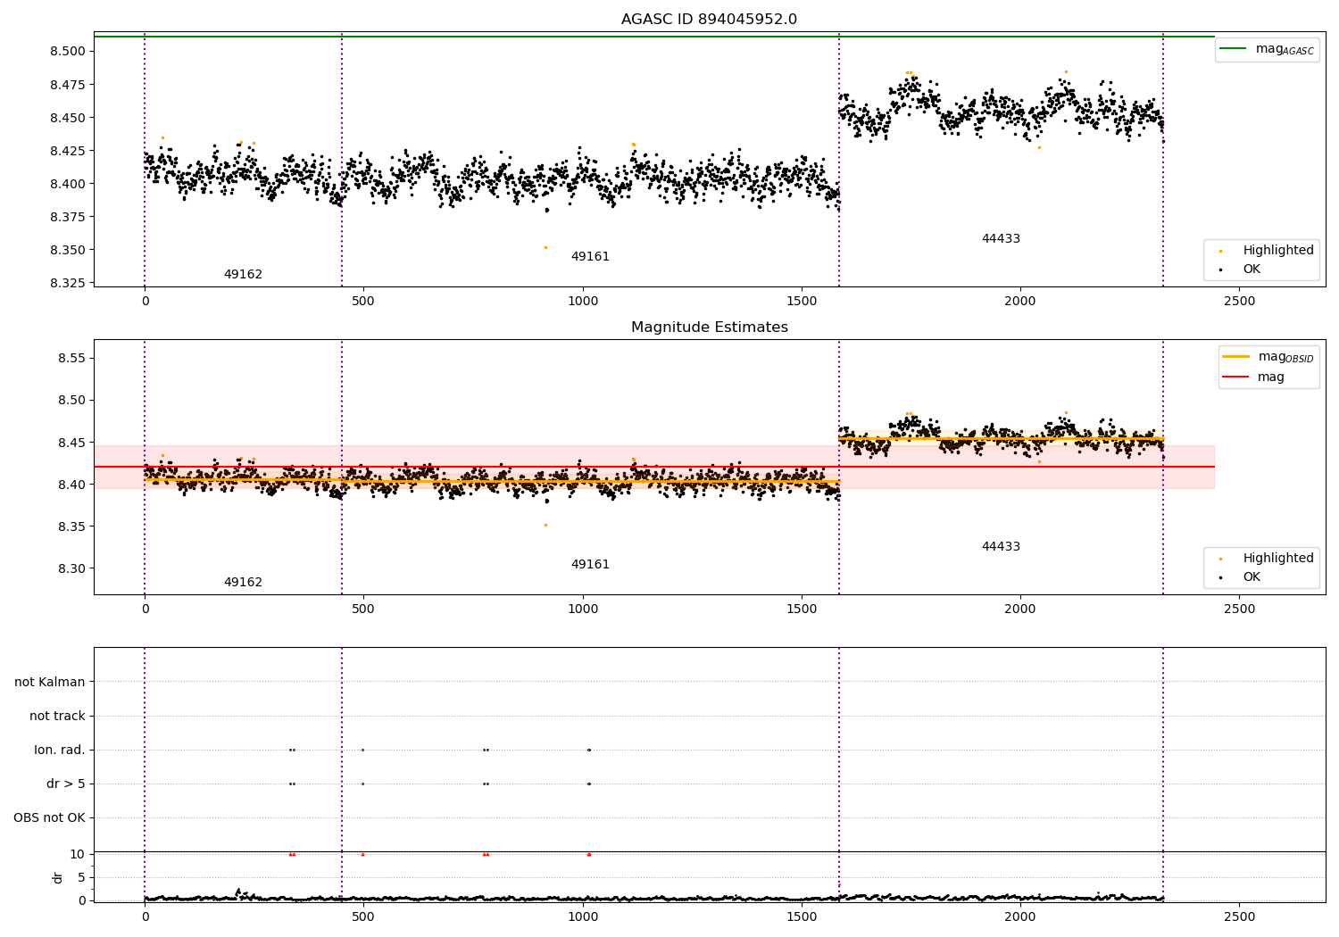Click the '8.325' y-tick label
The image size is (1339, 937).
click(x=68, y=283)
